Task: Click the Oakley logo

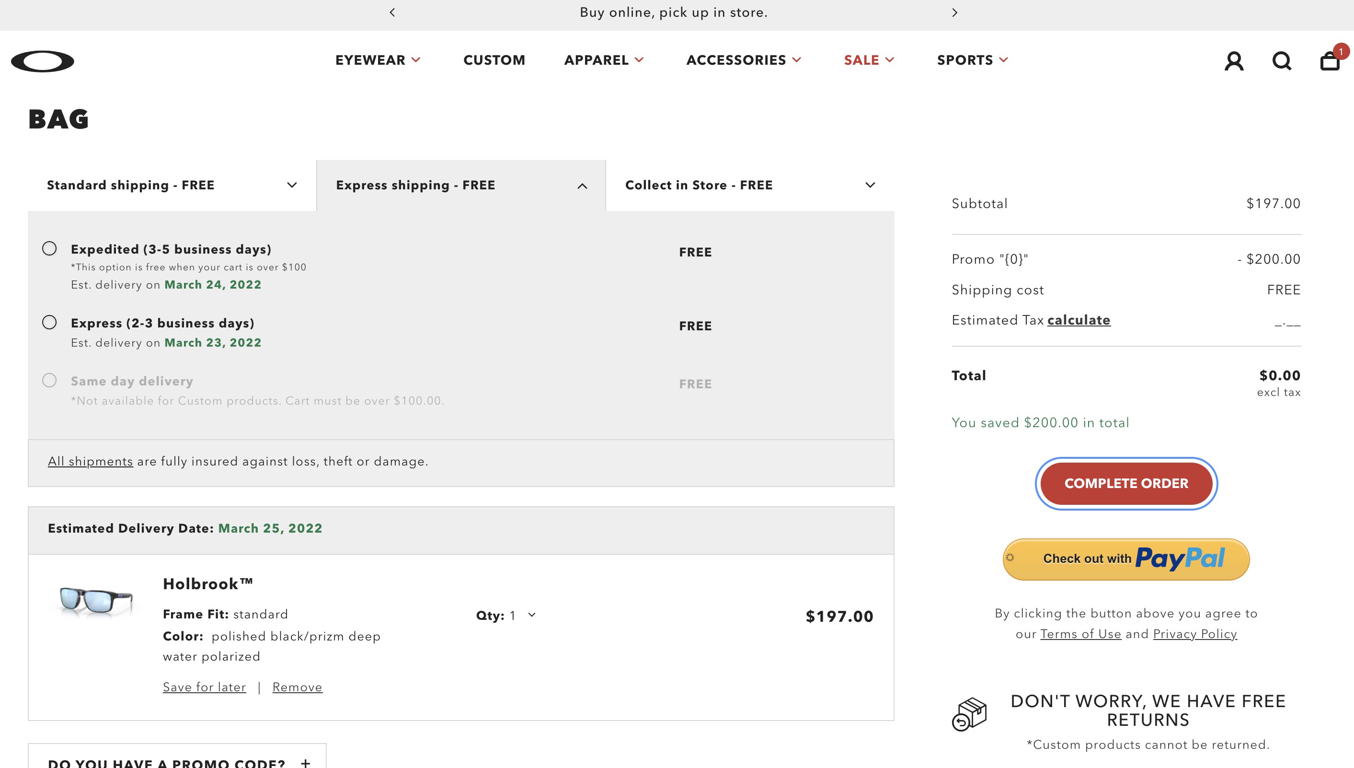Action: (43, 61)
